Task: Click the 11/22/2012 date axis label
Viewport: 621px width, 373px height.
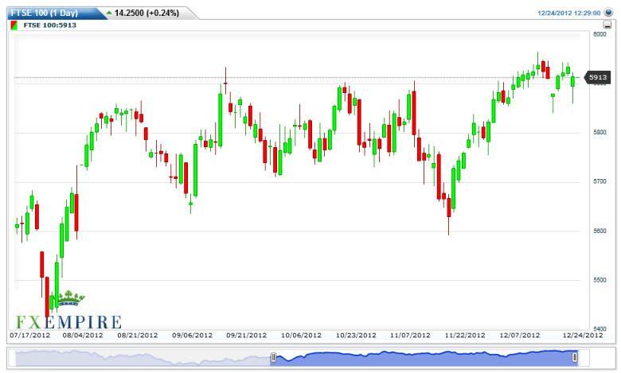Action: tap(465, 335)
